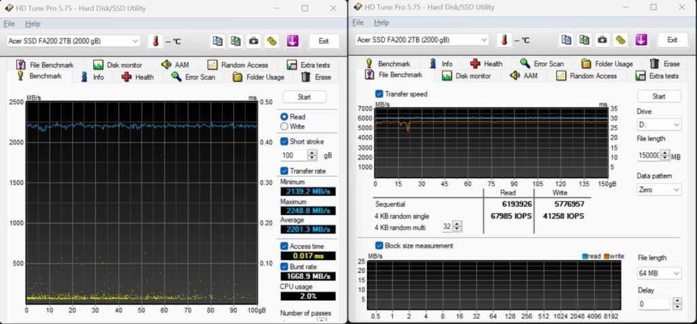Open File menu in right window
The image size is (697, 324).
point(358,22)
